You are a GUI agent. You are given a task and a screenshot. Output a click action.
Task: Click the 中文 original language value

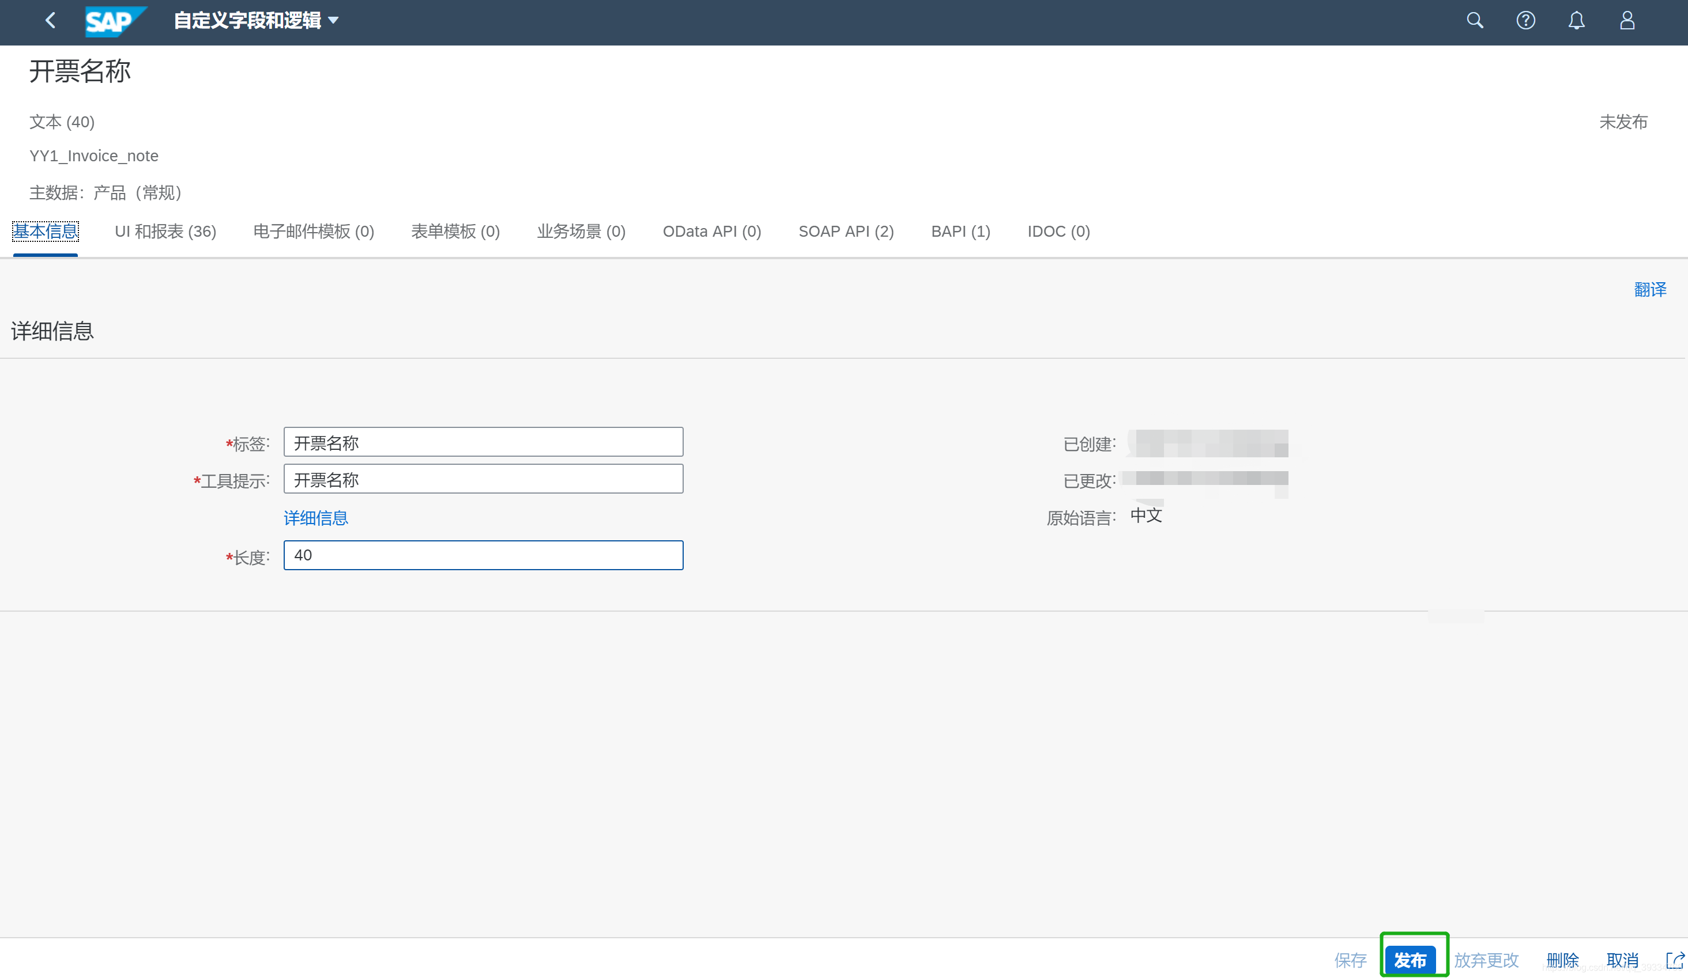(1146, 515)
